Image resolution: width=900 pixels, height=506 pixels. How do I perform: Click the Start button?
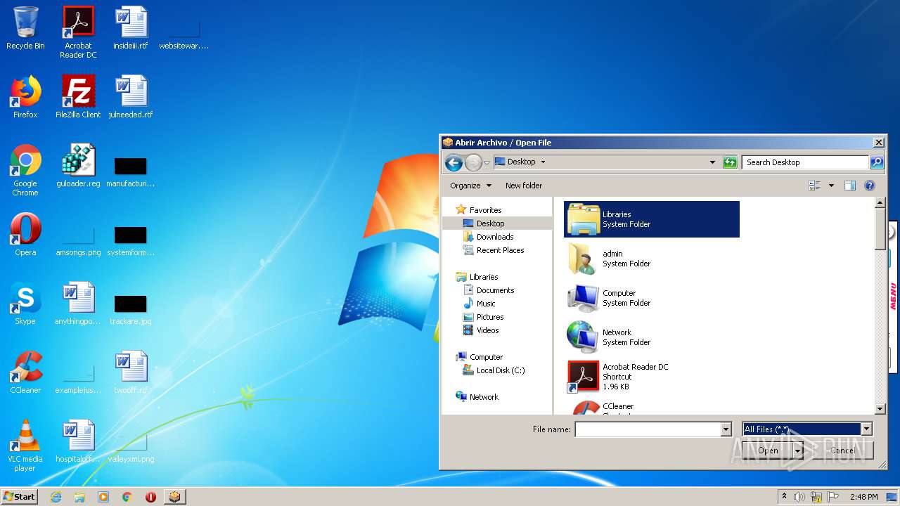(x=19, y=497)
